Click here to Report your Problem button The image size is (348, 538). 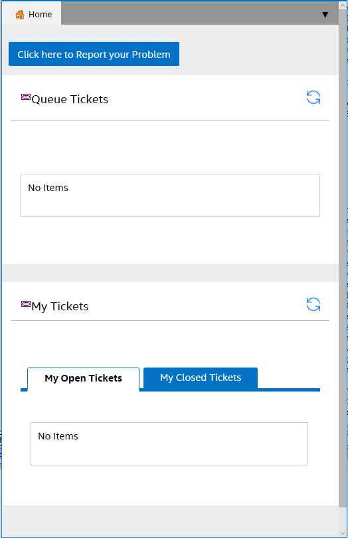[94, 54]
